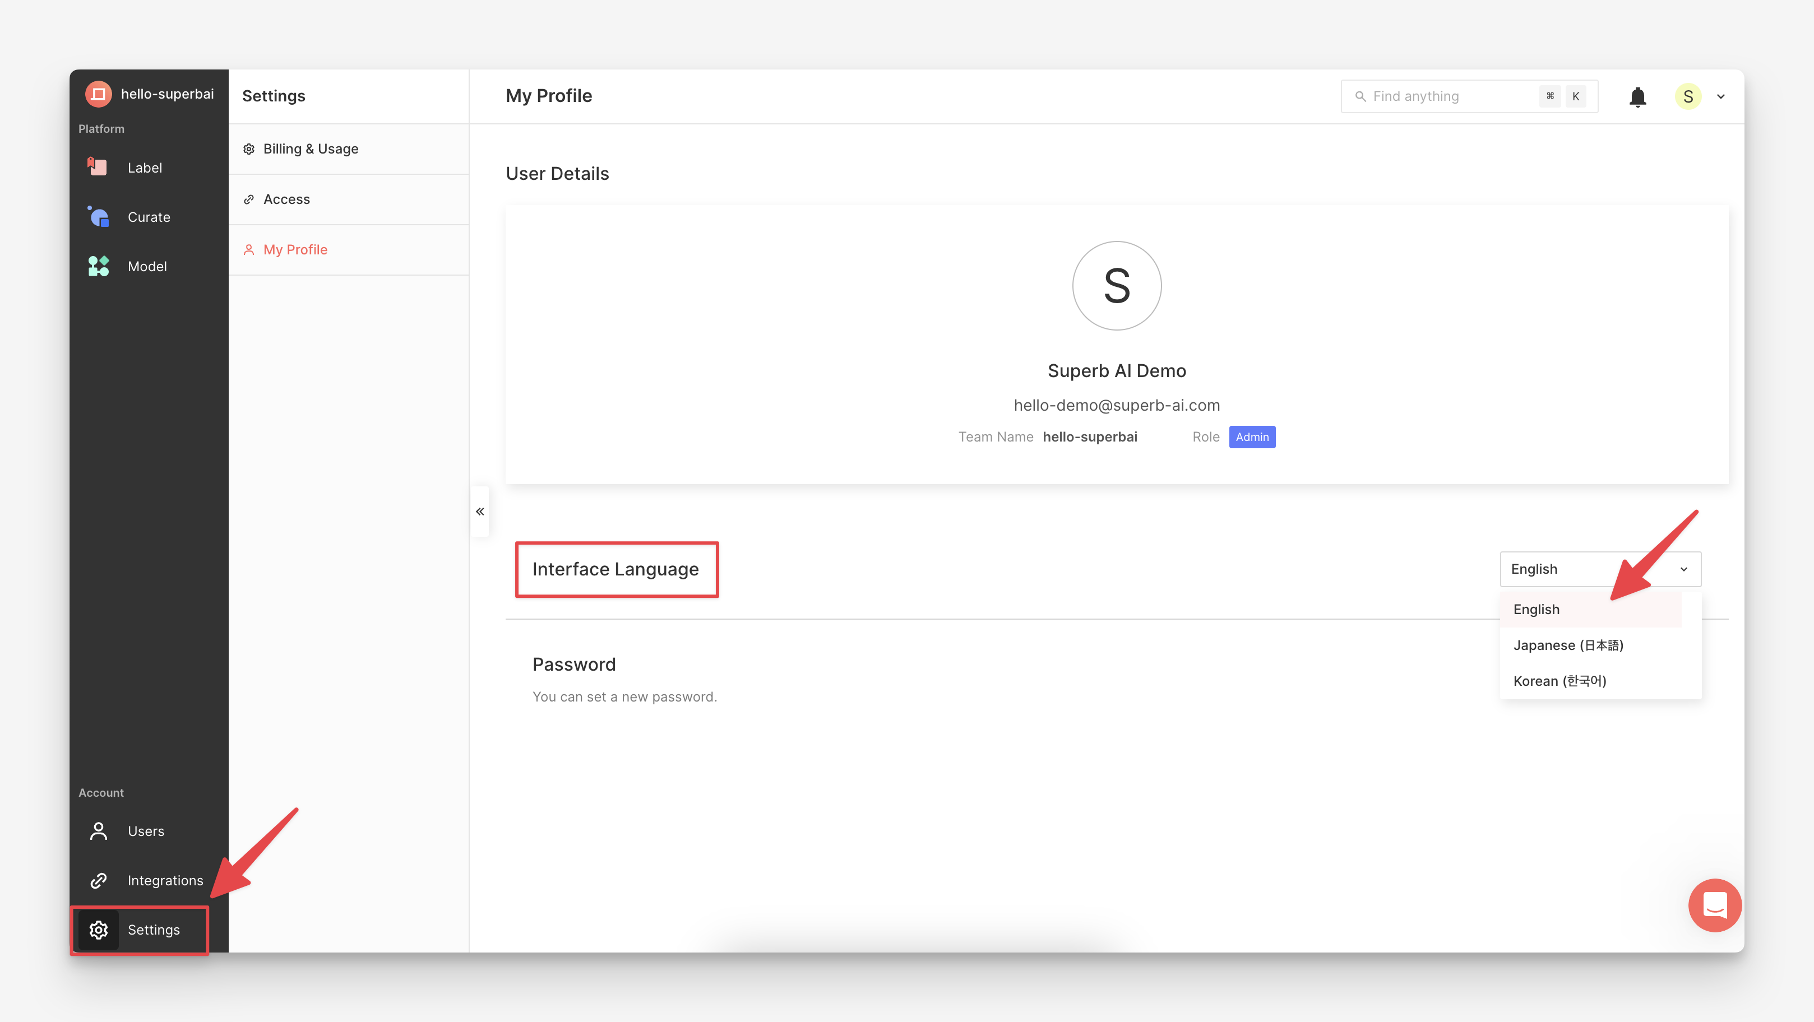Viewport: 1814px width, 1022px height.
Task: Click the K shortcut key badge
Action: 1576,96
